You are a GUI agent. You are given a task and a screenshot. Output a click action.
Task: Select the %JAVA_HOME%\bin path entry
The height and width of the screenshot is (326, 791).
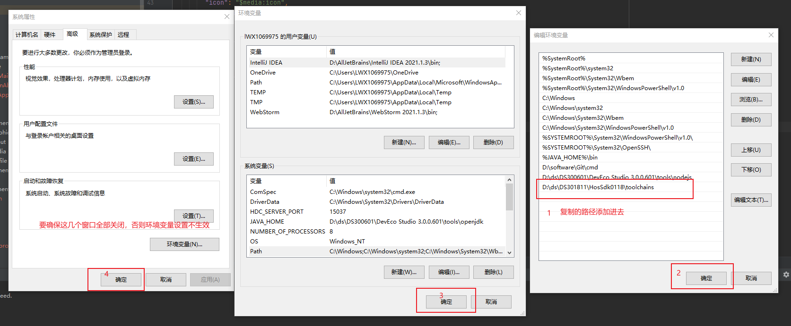pyautogui.click(x=631, y=158)
